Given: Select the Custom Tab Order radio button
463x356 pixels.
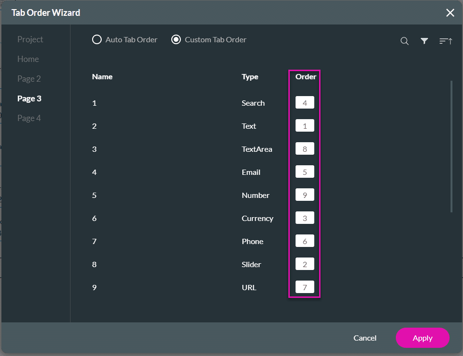Looking at the screenshot, I should 176,39.
